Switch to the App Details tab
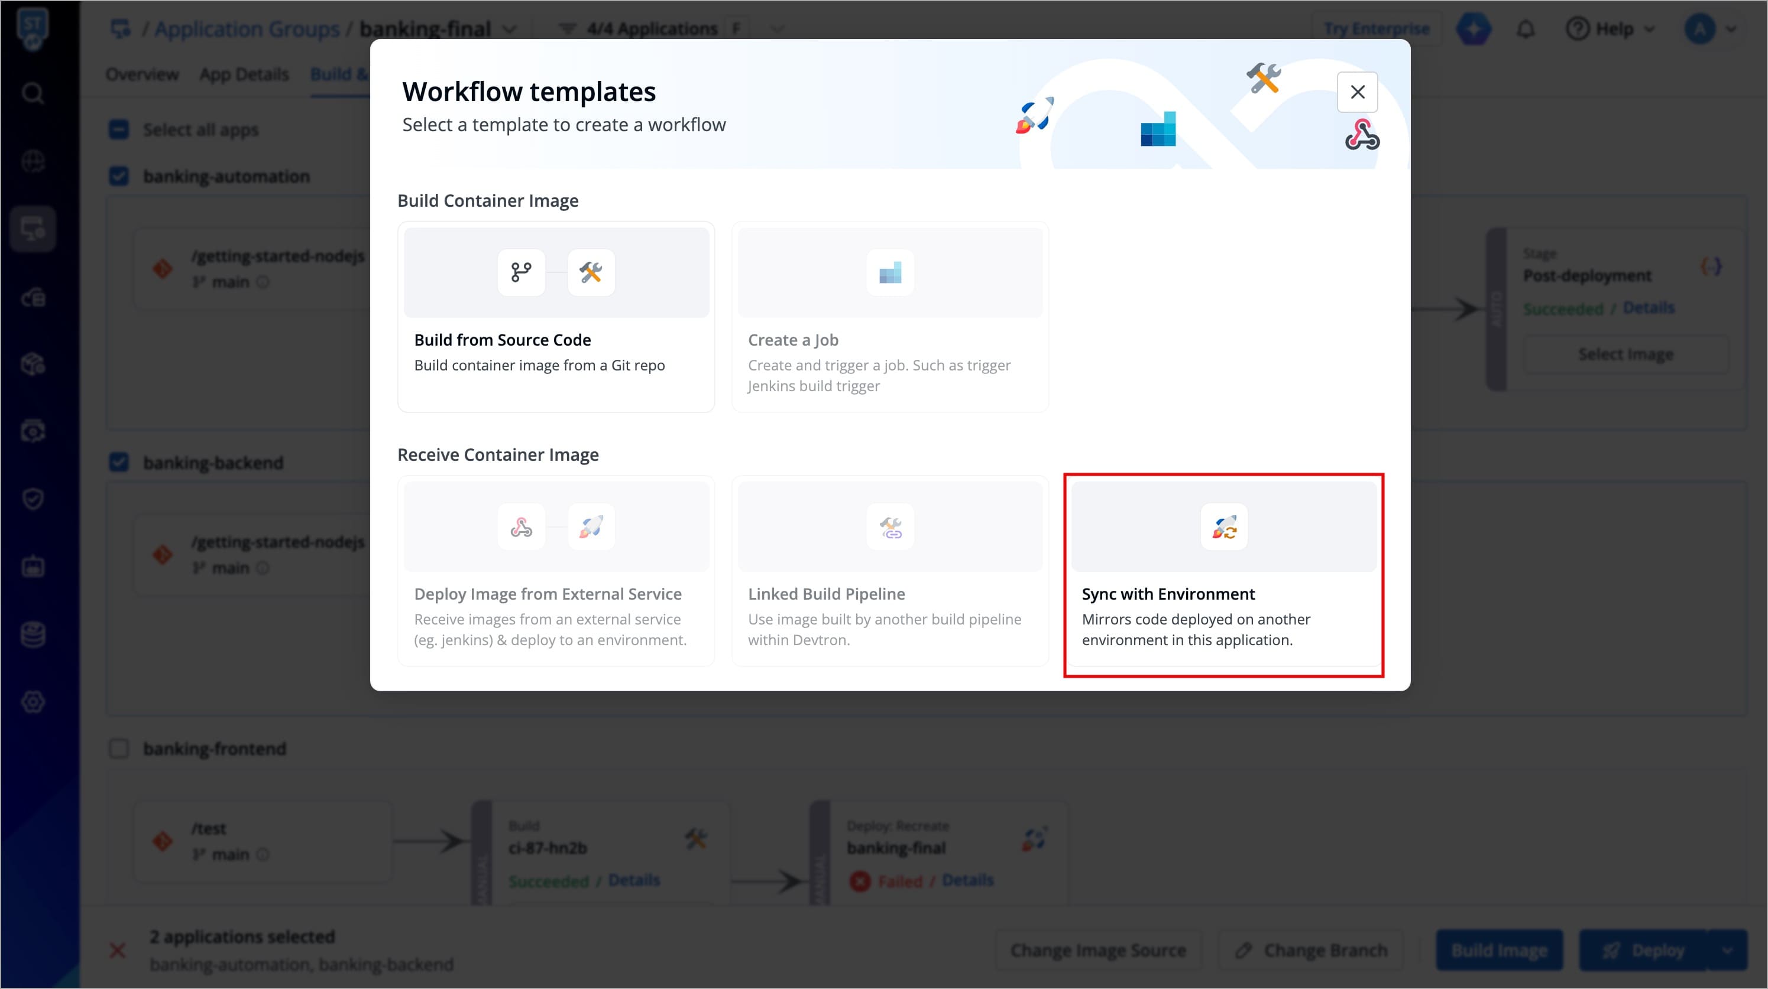Viewport: 1768px width, 989px height. coord(244,74)
